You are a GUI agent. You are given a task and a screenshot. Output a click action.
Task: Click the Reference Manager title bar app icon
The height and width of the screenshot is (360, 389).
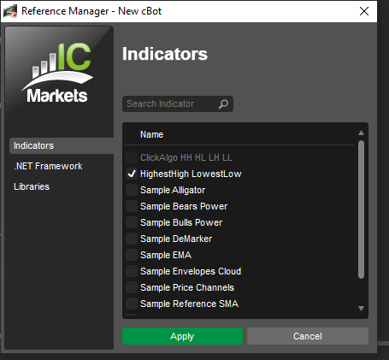pos(10,11)
